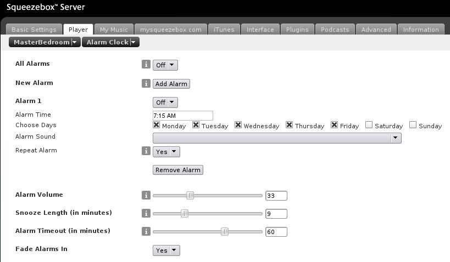Click the Alarm Time input field
450x262 pixels.
[x=182, y=116]
